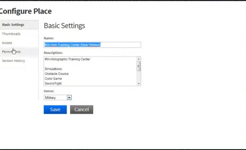The image size is (246, 150).
Task: Select the Basic Settings sidebar tab
Action: [13, 25]
